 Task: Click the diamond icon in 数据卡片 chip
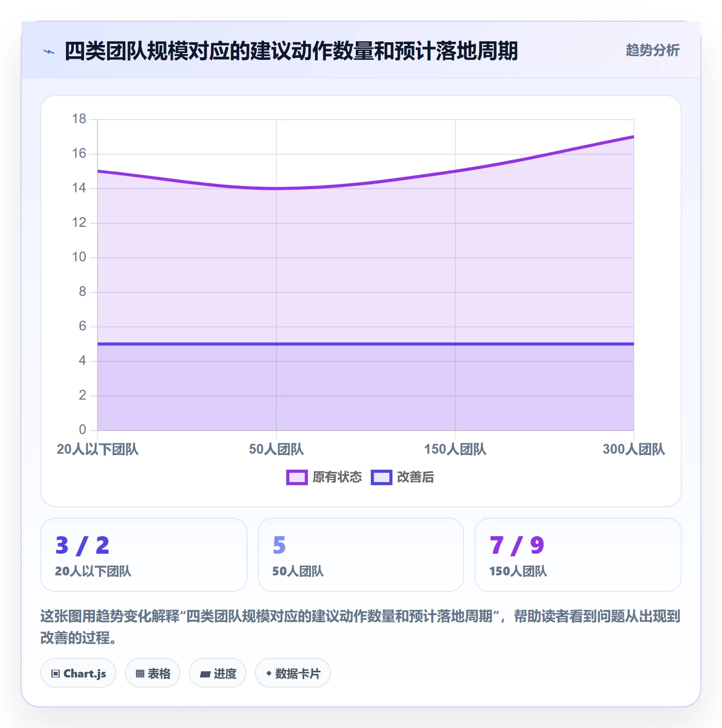pyautogui.click(x=269, y=673)
